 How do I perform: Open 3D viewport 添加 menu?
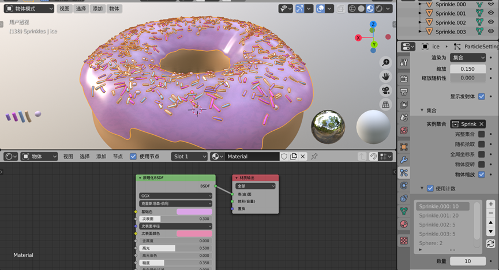coord(97,9)
